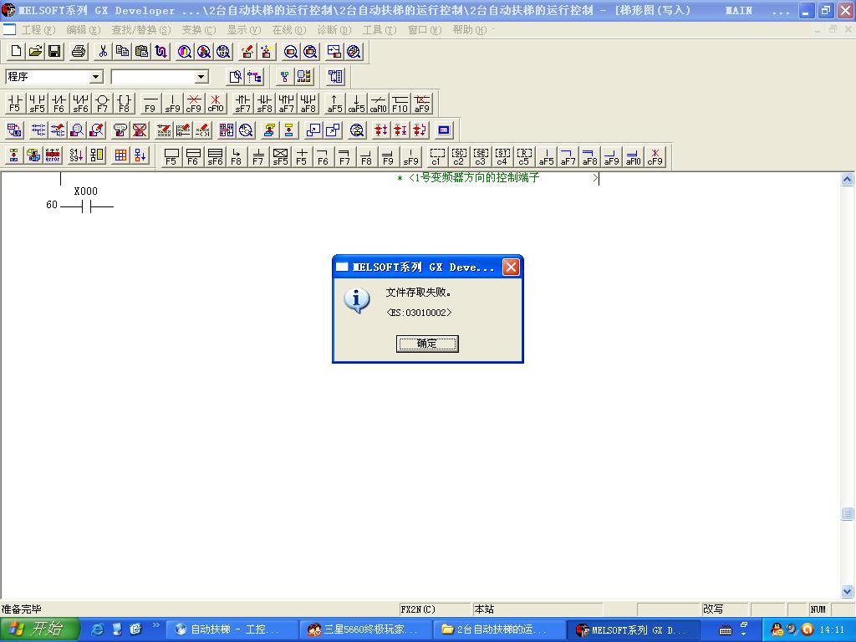Click the Print icon
This screenshot has width=856, height=642.
[79, 52]
